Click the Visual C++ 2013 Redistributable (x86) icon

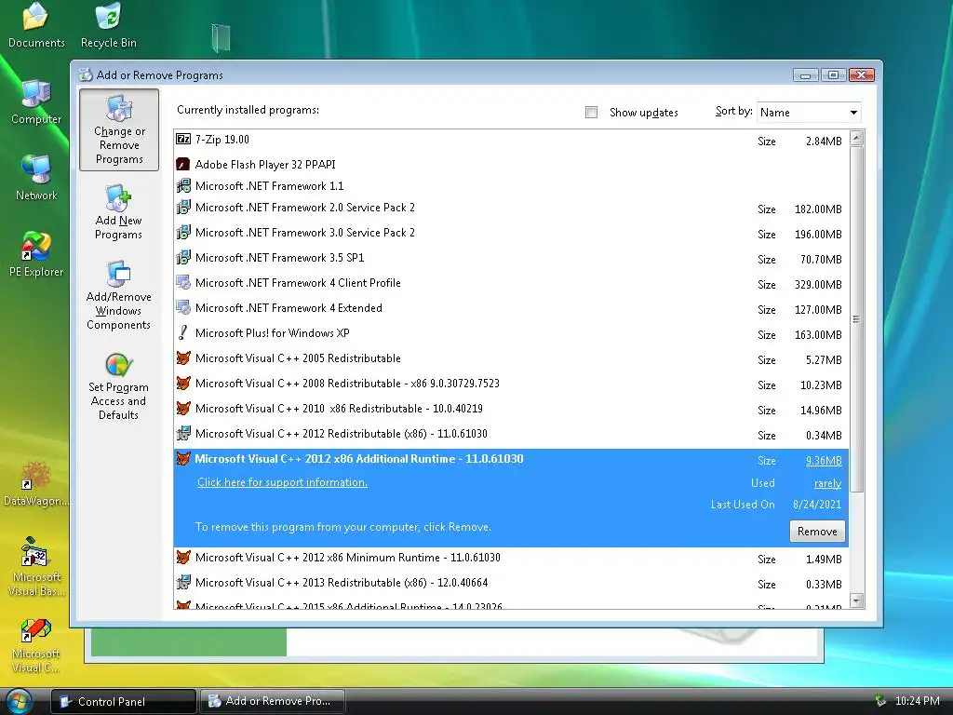pos(183,583)
